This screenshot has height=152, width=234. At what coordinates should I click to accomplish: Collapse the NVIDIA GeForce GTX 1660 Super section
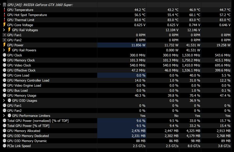coord(1,5)
